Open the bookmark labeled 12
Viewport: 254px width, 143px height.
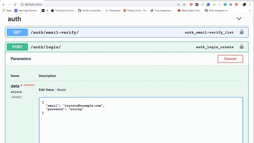45,11
